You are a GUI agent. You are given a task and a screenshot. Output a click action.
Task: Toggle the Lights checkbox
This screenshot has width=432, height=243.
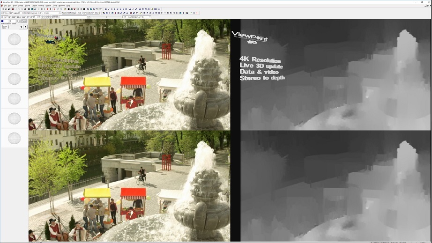(12, 13)
